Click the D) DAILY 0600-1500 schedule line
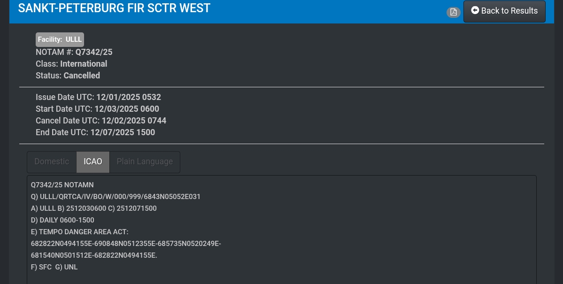Screen dimensions: 563x284 pos(62,220)
